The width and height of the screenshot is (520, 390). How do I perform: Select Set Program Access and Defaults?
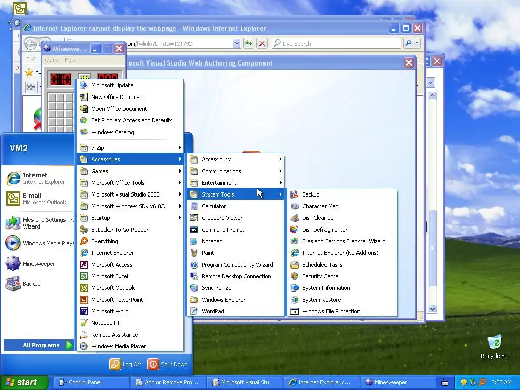(130, 120)
